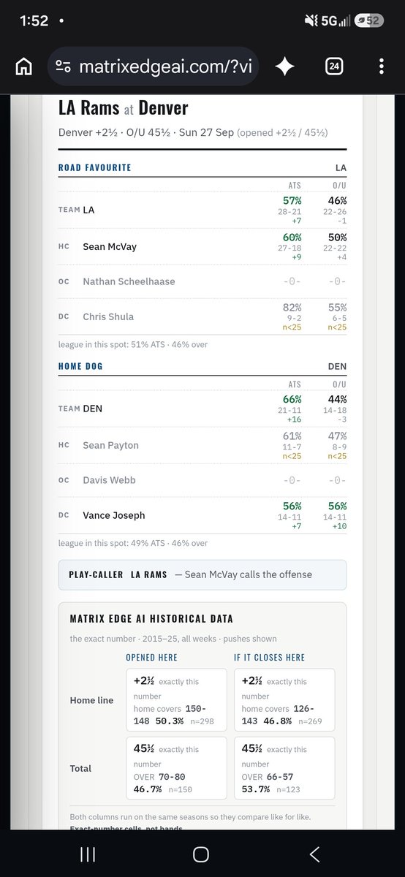Open the tab switcher showing 24 tabs
405x877 pixels.
pos(334,67)
